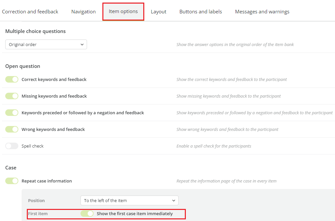335x221 pixels.
Task: Disable Correct keywords and feedback
Action: (12, 79)
